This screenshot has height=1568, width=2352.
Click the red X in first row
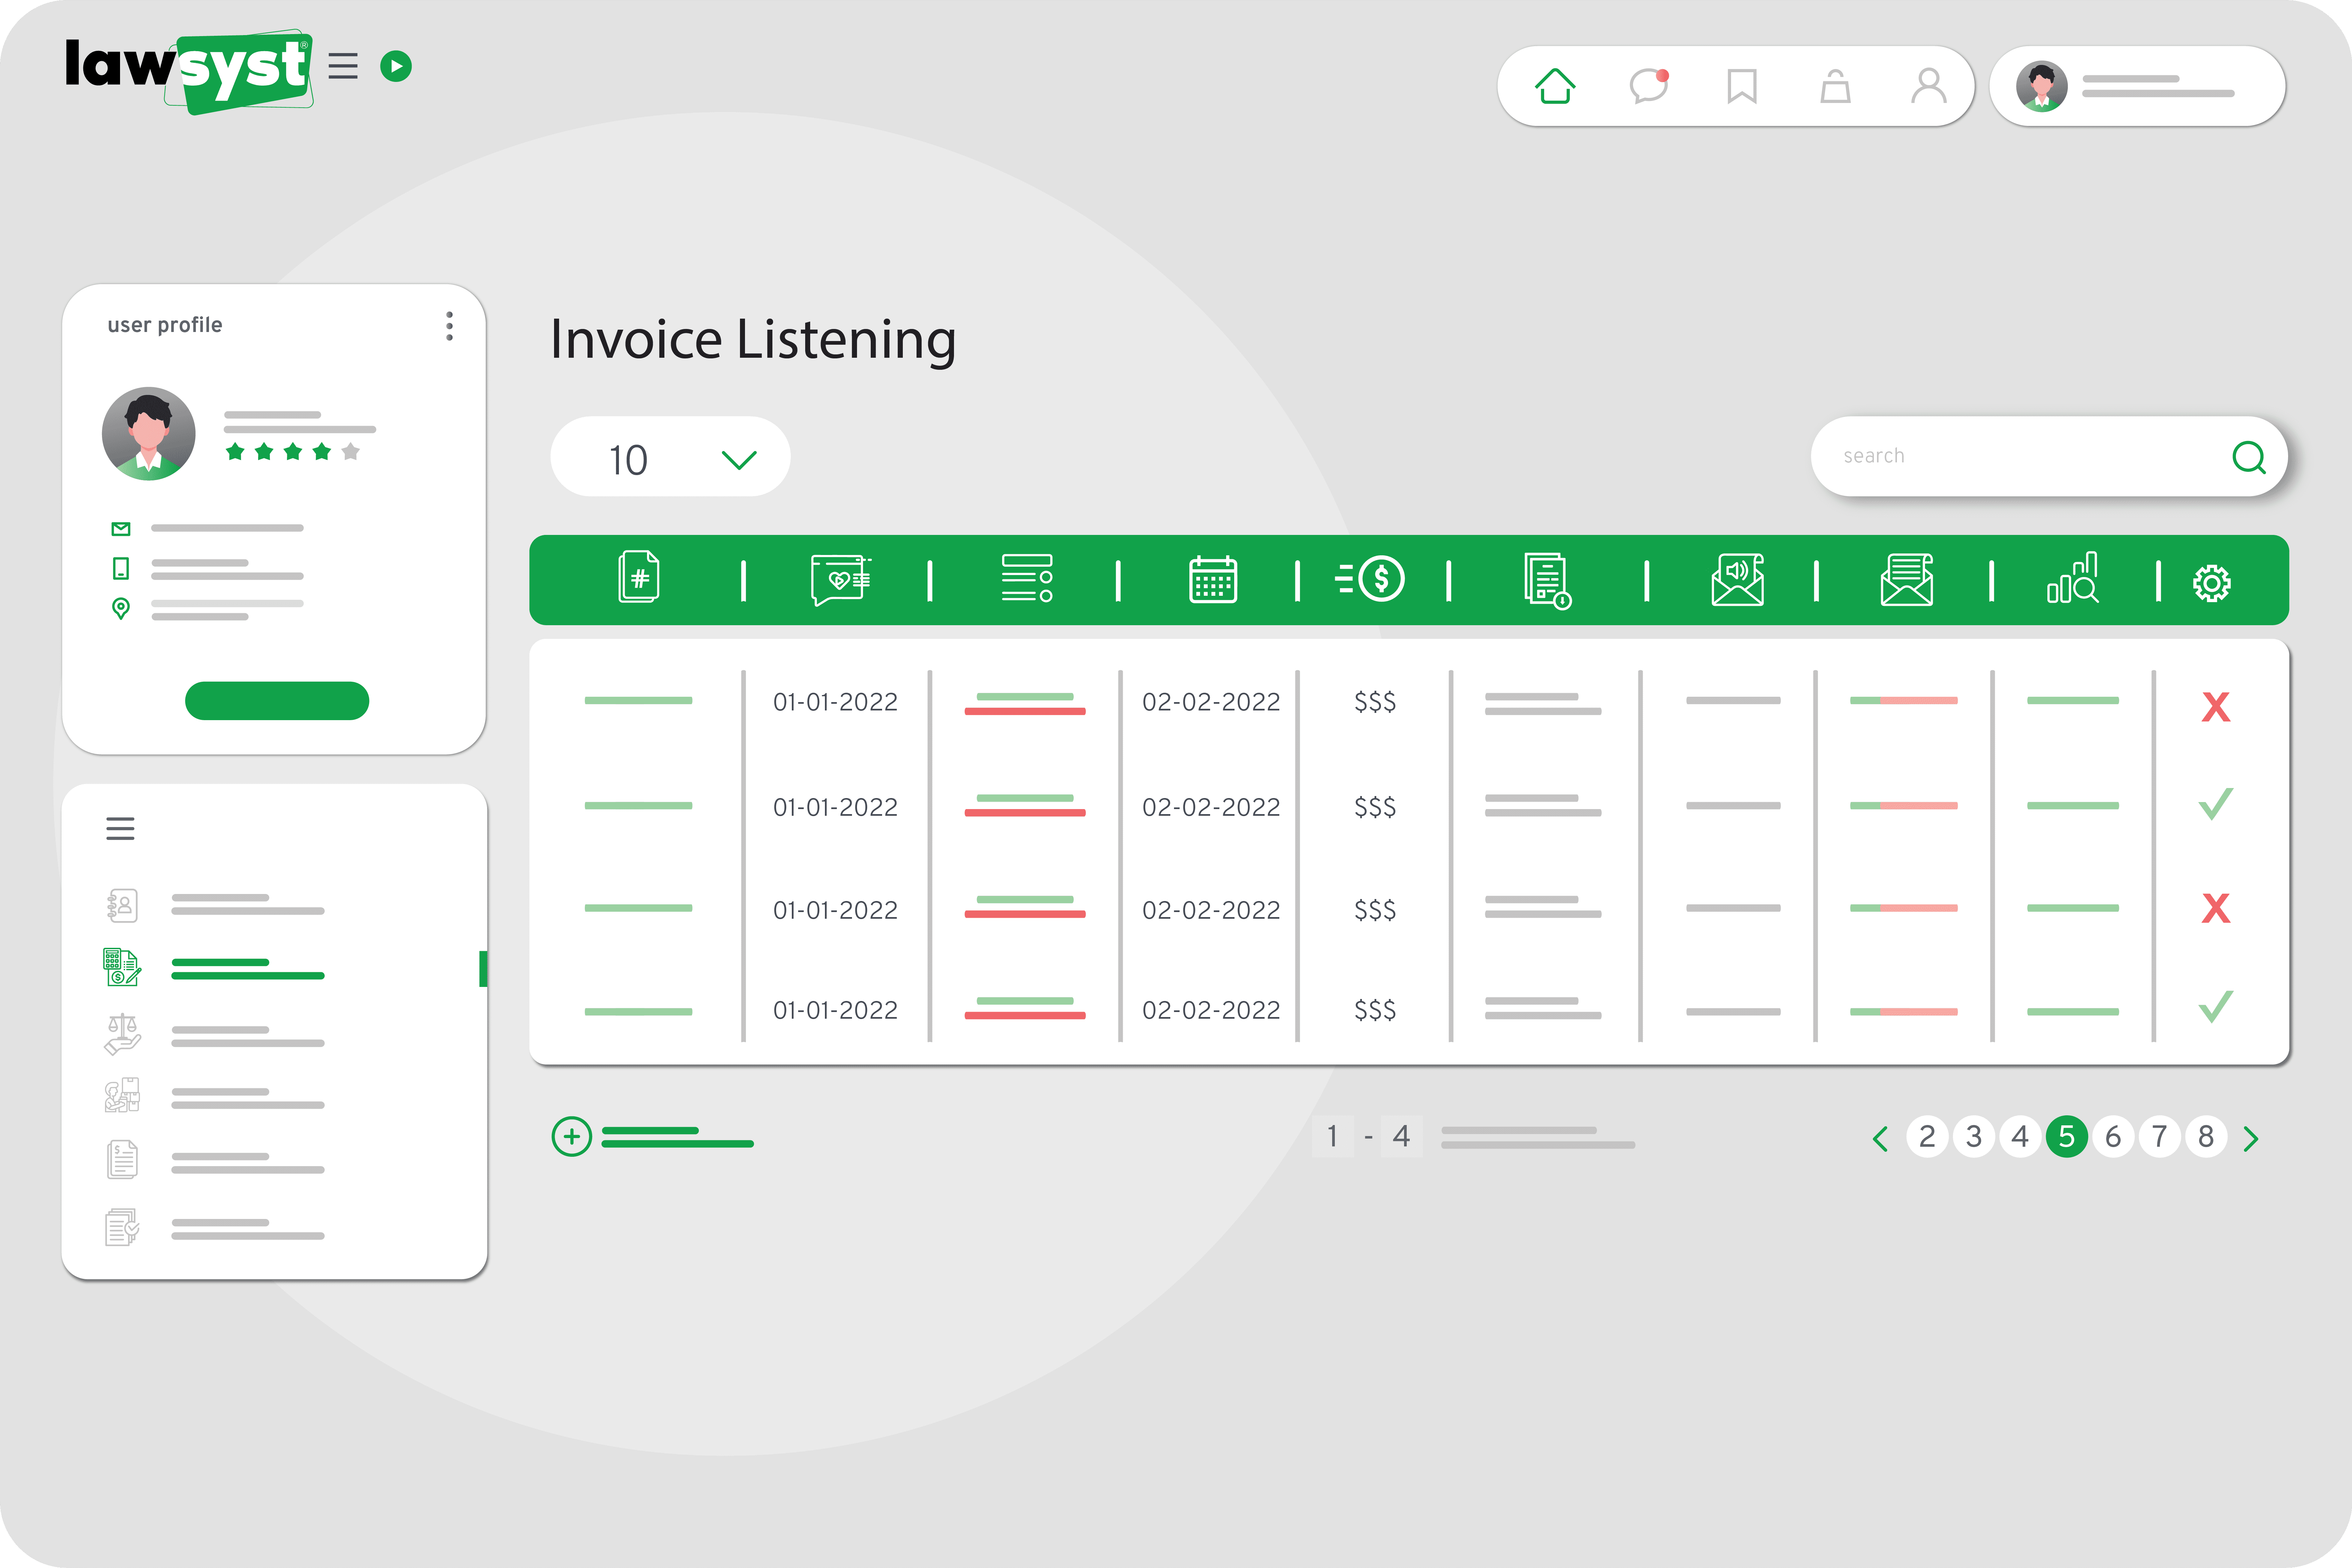(x=2216, y=707)
